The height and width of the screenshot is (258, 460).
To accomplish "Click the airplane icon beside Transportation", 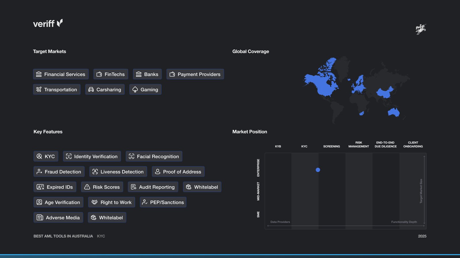I will coord(39,89).
